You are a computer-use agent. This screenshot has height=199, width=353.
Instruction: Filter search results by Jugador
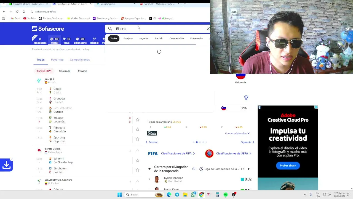pyautogui.click(x=144, y=38)
